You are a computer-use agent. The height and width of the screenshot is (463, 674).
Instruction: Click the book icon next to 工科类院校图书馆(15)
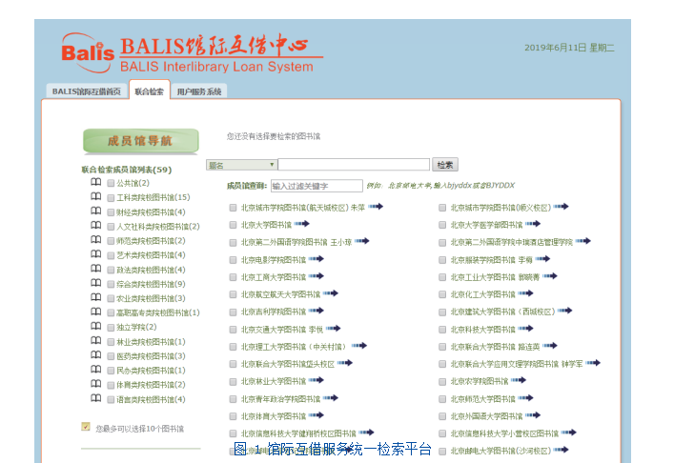[96, 196]
